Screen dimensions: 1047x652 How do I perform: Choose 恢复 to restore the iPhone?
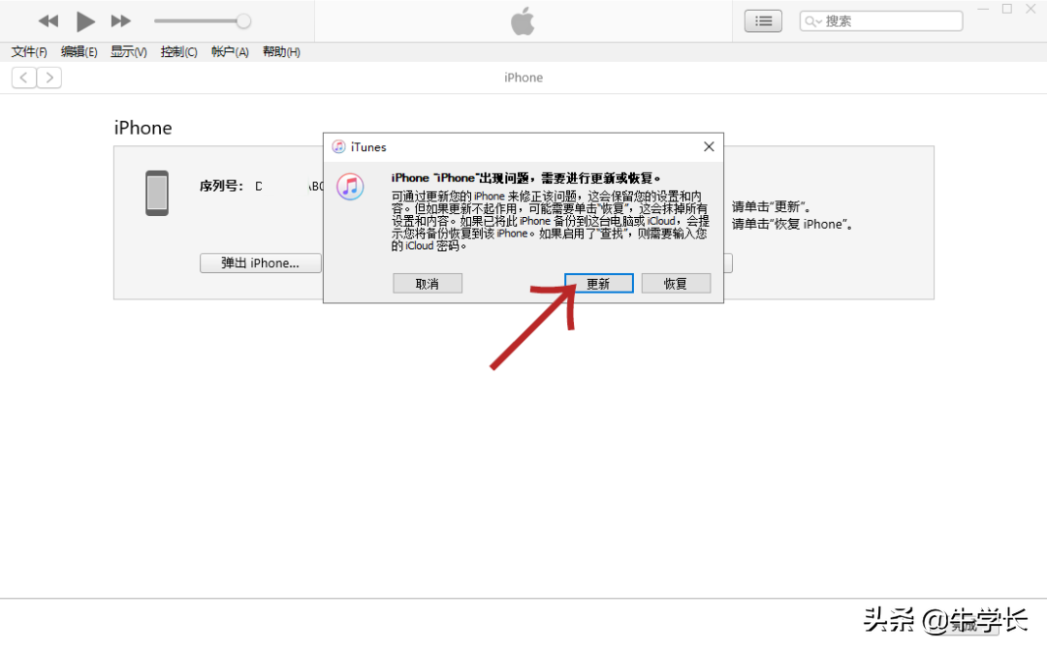tap(676, 284)
